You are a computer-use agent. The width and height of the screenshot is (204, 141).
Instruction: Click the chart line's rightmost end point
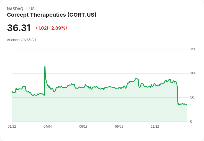click(187, 104)
